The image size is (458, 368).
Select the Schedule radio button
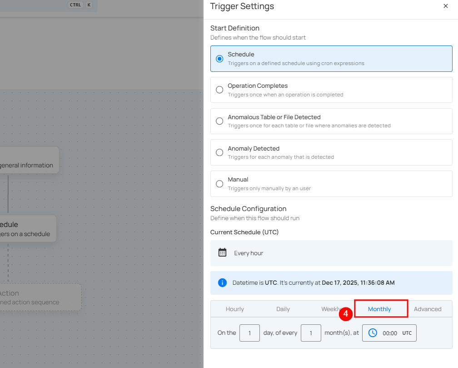point(219,59)
